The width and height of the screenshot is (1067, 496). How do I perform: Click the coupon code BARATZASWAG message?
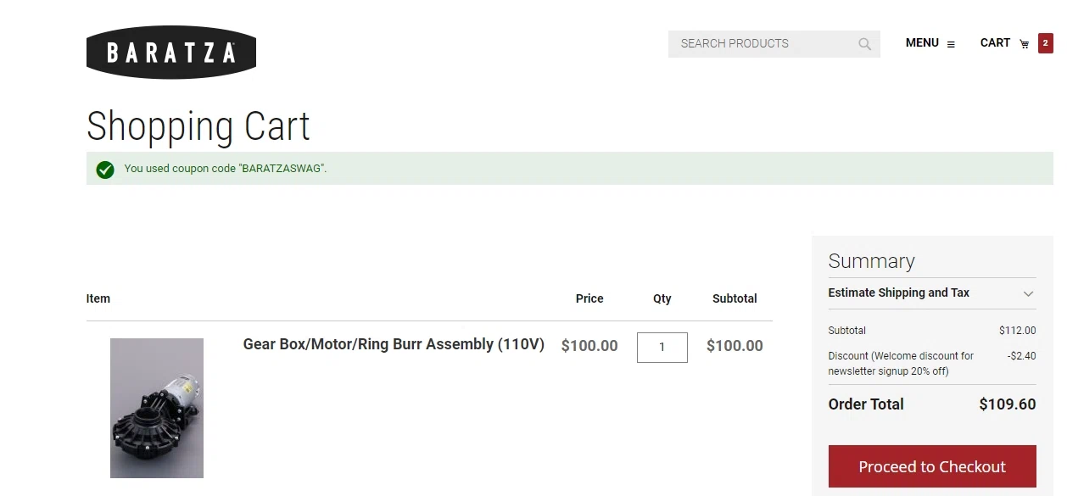226,169
